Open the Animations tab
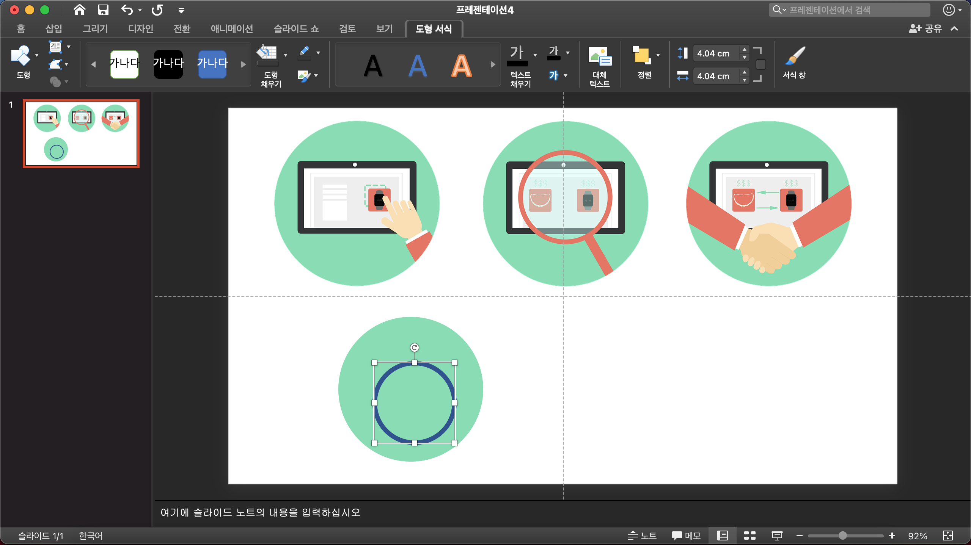Image resolution: width=971 pixels, height=545 pixels. (x=231, y=29)
